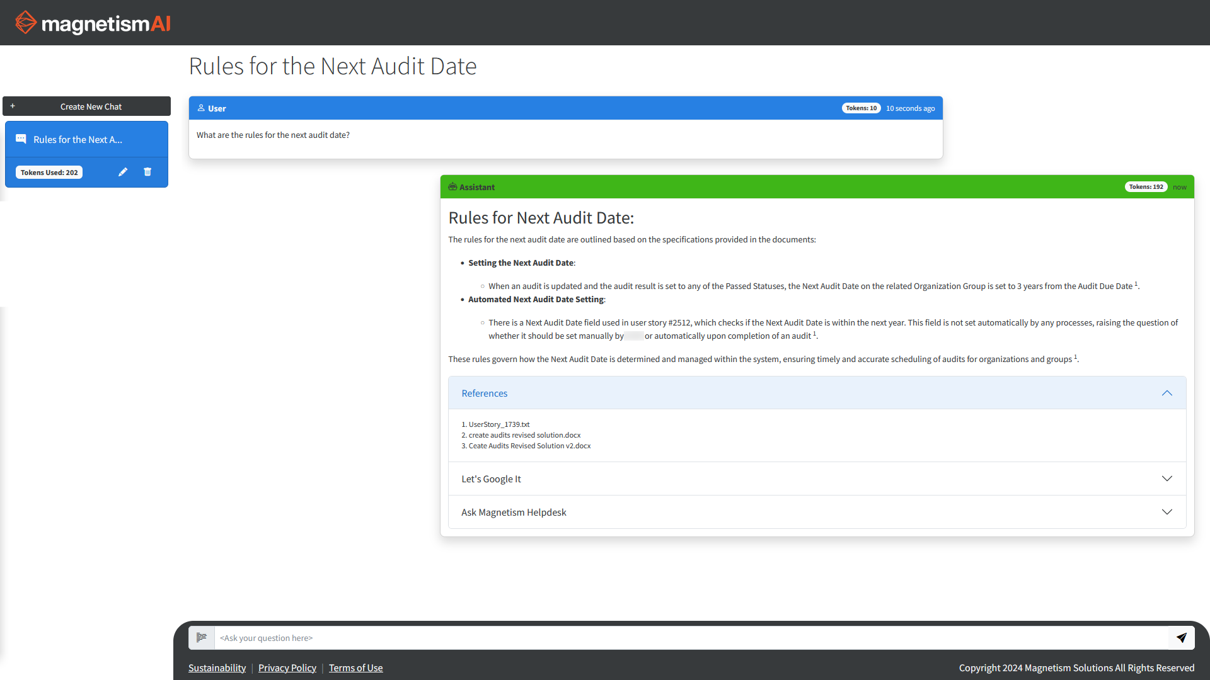Click the Let's Google It chevron arrow

pyautogui.click(x=1167, y=479)
